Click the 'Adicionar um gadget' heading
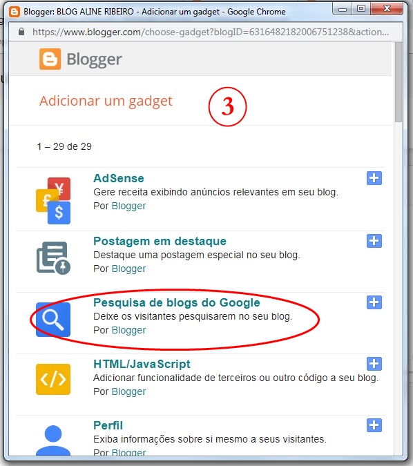 (x=106, y=101)
